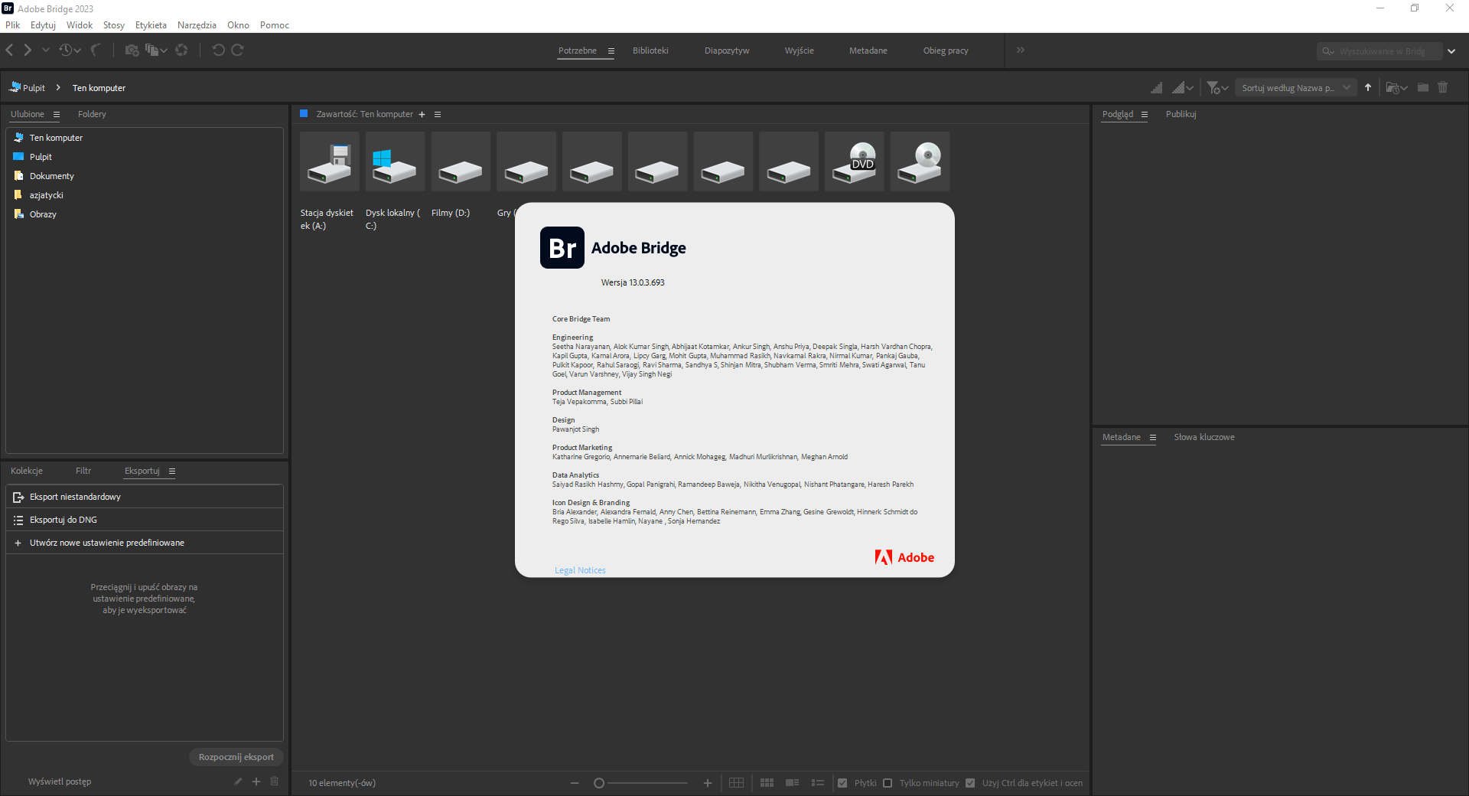The width and height of the screenshot is (1469, 796).
Task: Open Legal Notices link in About dialog
Action: pyautogui.click(x=580, y=570)
